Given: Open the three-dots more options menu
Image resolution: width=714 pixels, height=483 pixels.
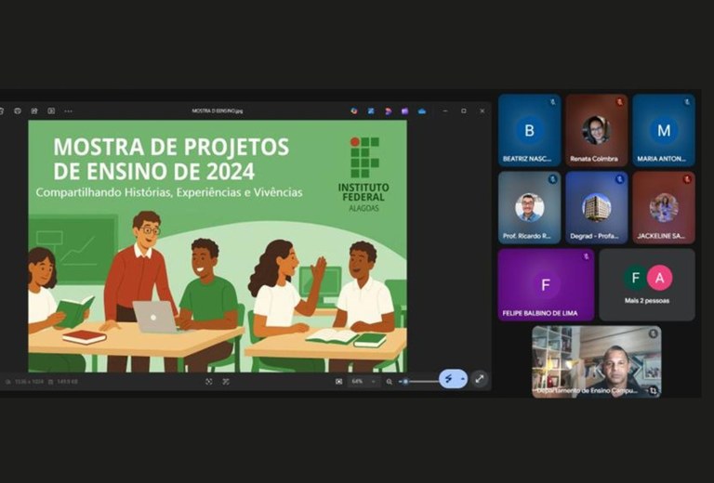Looking at the screenshot, I should (68, 111).
